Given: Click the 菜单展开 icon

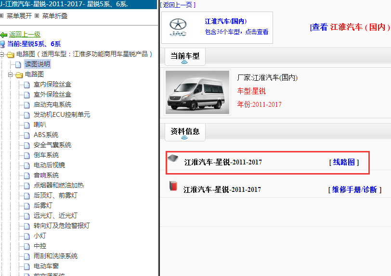Looking at the screenshot, I should click(x=1, y=16).
